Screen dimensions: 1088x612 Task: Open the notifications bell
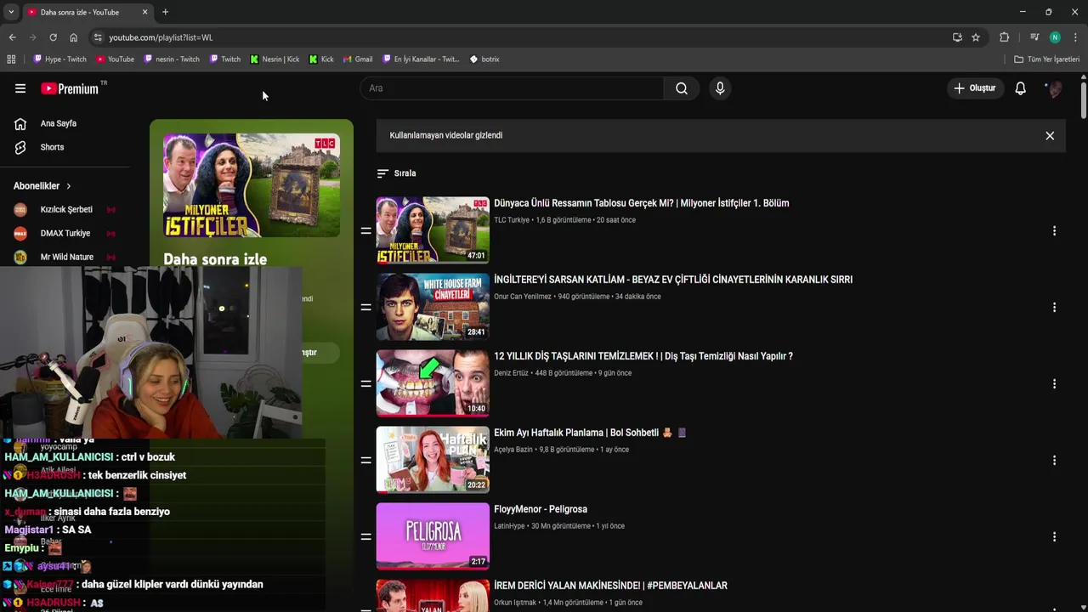click(x=1021, y=88)
